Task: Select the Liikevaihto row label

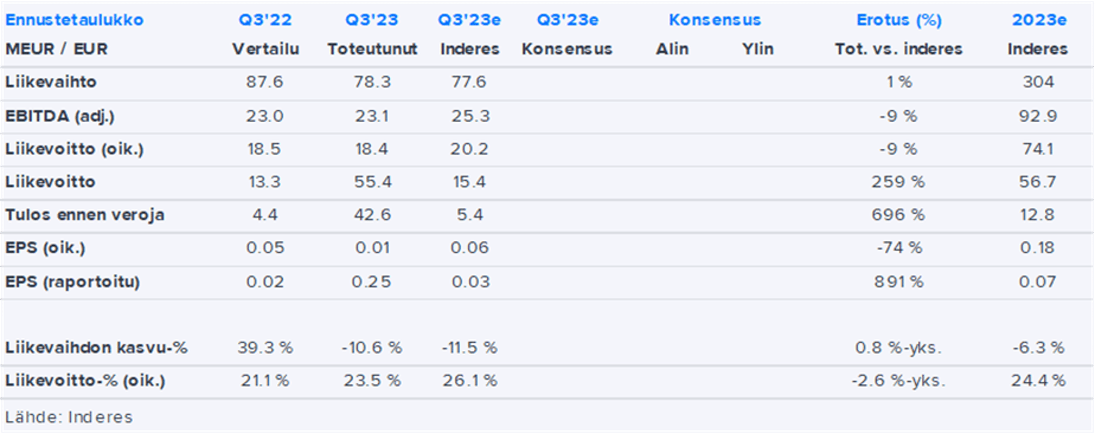Action: tap(50, 82)
